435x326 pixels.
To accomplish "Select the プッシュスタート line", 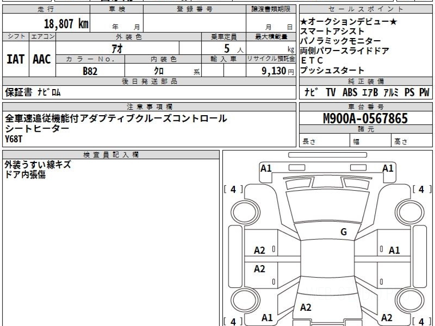I will coord(332,70).
